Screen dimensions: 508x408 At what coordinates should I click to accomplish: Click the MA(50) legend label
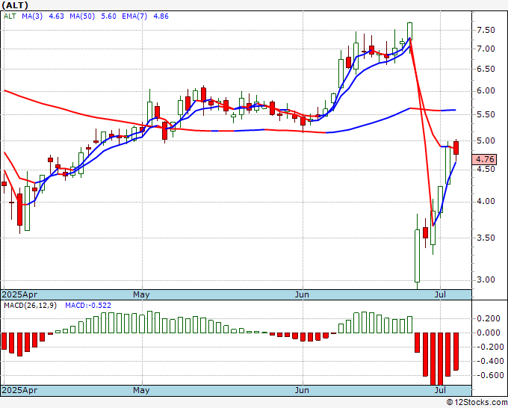tap(82, 16)
